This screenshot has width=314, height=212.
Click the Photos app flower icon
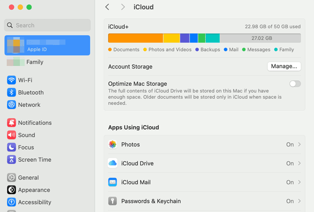pos(113,144)
